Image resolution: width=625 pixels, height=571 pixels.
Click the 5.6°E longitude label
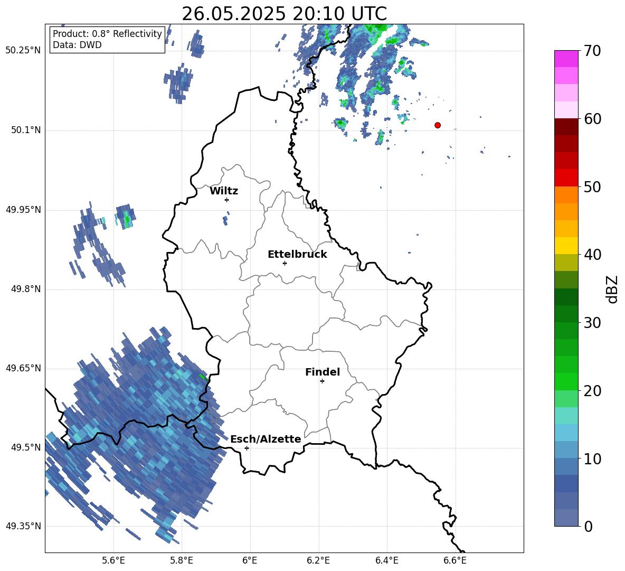[113, 560]
